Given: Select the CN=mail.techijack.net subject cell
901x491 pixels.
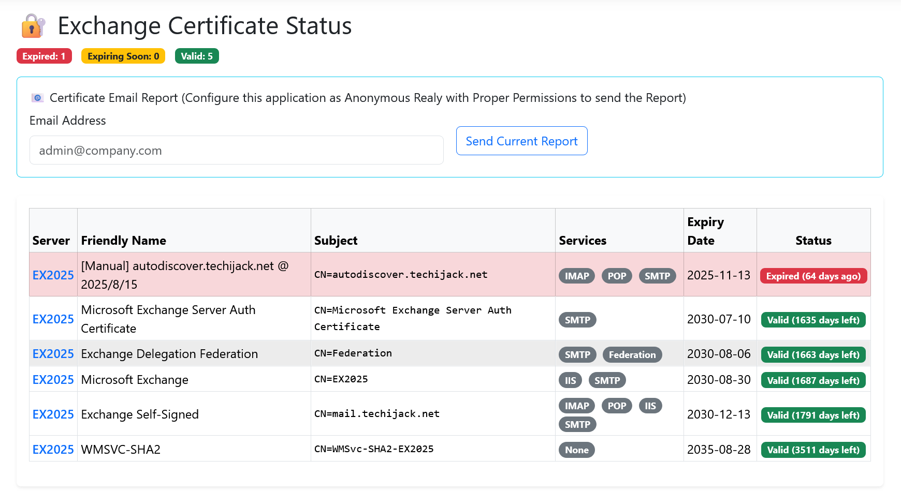Looking at the screenshot, I should coord(377,414).
